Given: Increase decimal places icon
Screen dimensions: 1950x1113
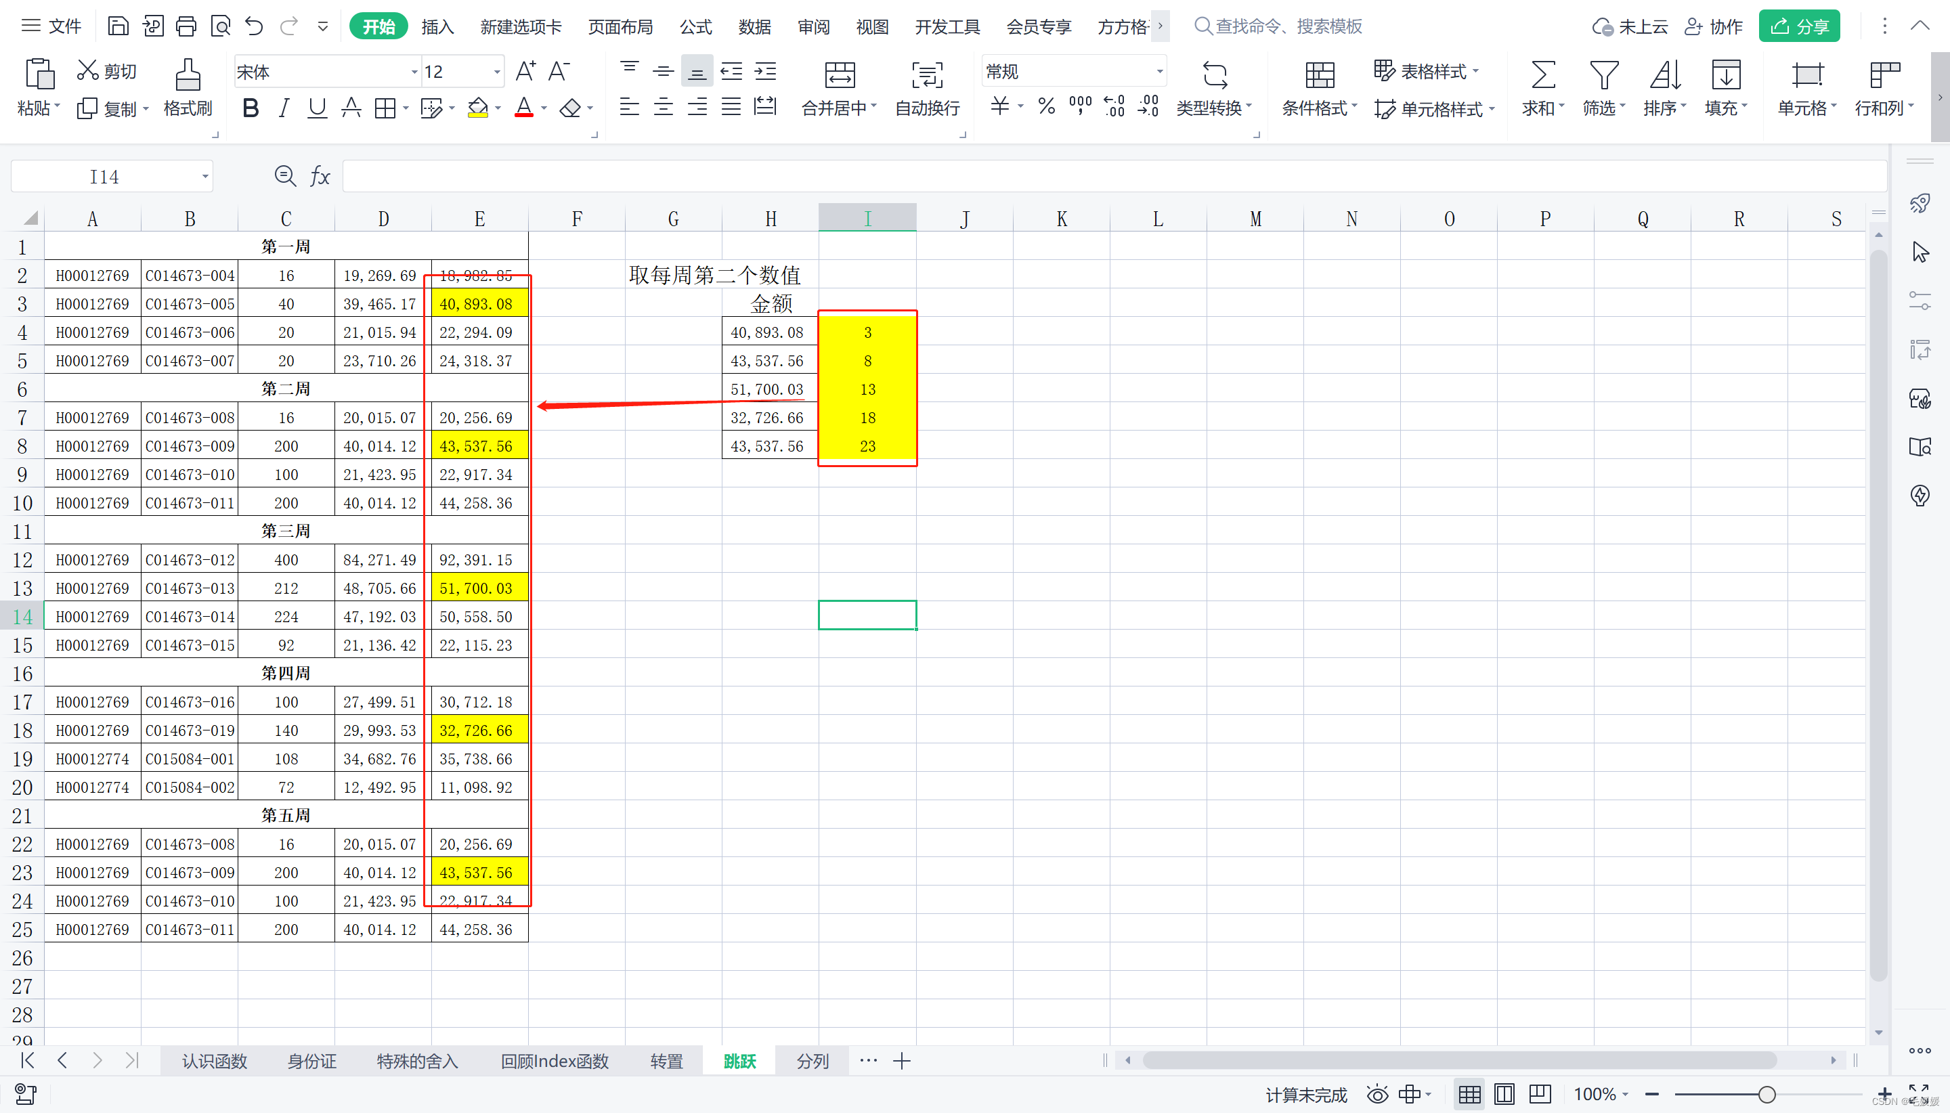Looking at the screenshot, I should pyautogui.click(x=1114, y=106).
